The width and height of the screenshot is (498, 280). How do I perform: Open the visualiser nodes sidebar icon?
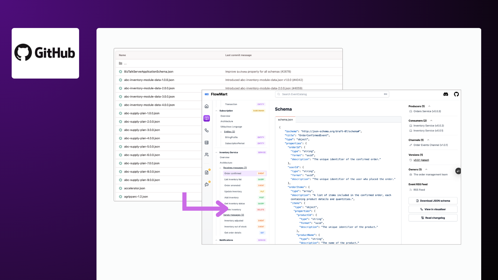[x=206, y=130]
